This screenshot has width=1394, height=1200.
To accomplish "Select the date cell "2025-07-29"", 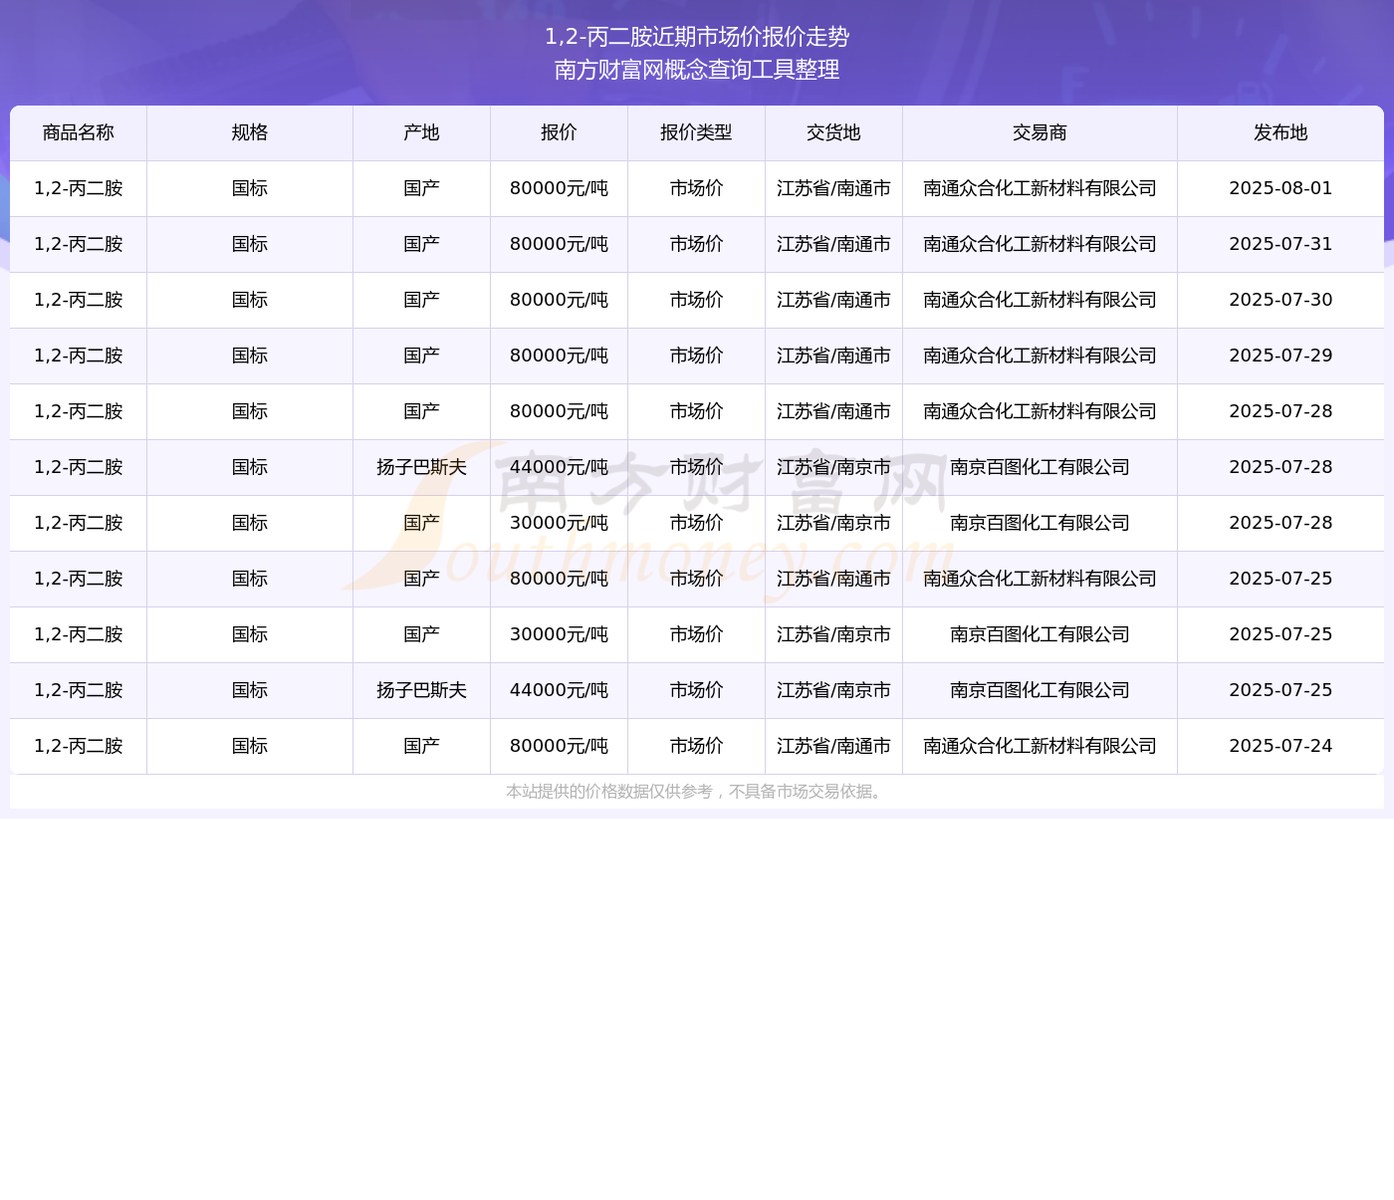I will 1281,356.
